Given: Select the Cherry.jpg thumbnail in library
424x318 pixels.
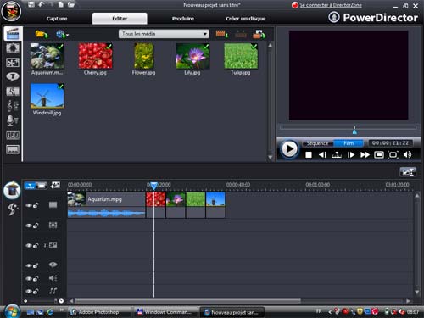Looking at the screenshot, I should (x=95, y=56).
